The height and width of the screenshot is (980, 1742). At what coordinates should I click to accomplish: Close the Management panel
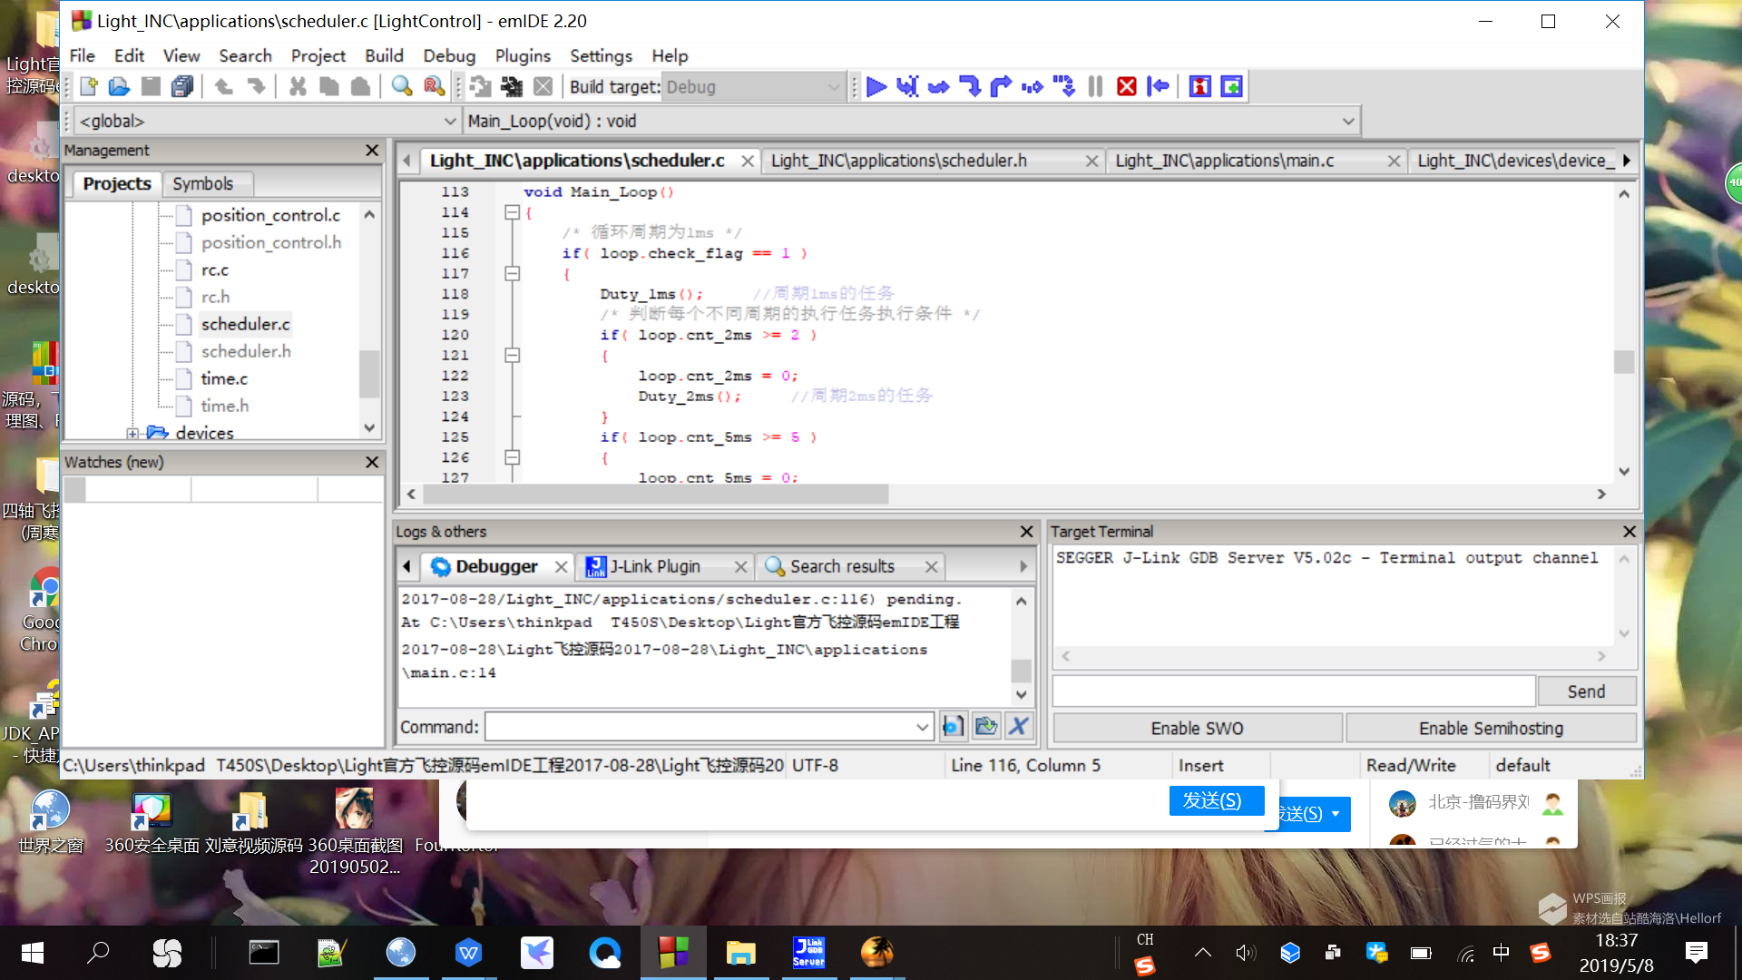click(x=372, y=151)
